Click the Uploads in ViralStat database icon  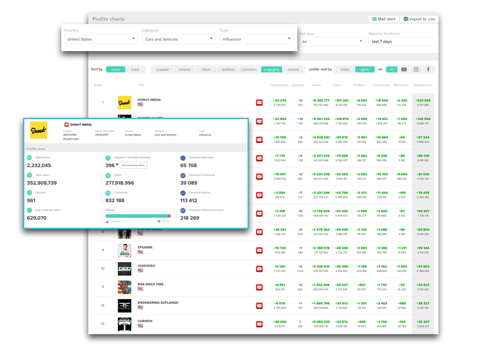[x=108, y=158]
